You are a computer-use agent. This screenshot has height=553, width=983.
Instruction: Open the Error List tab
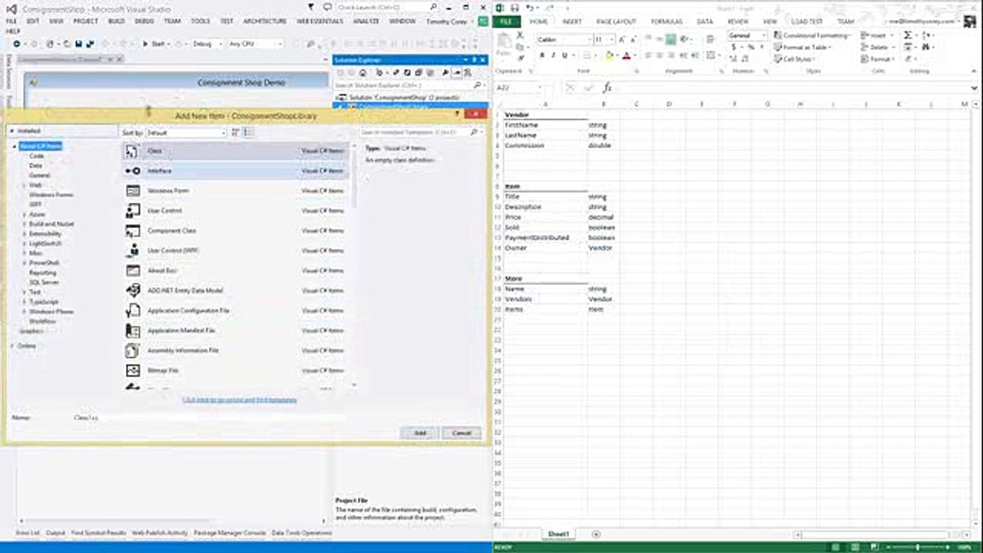click(x=28, y=532)
